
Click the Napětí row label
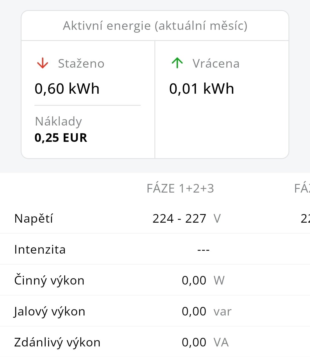34,219
